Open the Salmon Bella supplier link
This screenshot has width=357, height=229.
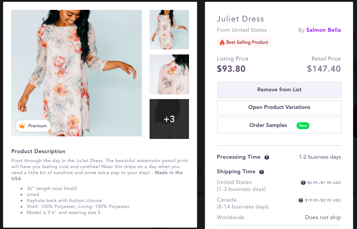tap(323, 30)
